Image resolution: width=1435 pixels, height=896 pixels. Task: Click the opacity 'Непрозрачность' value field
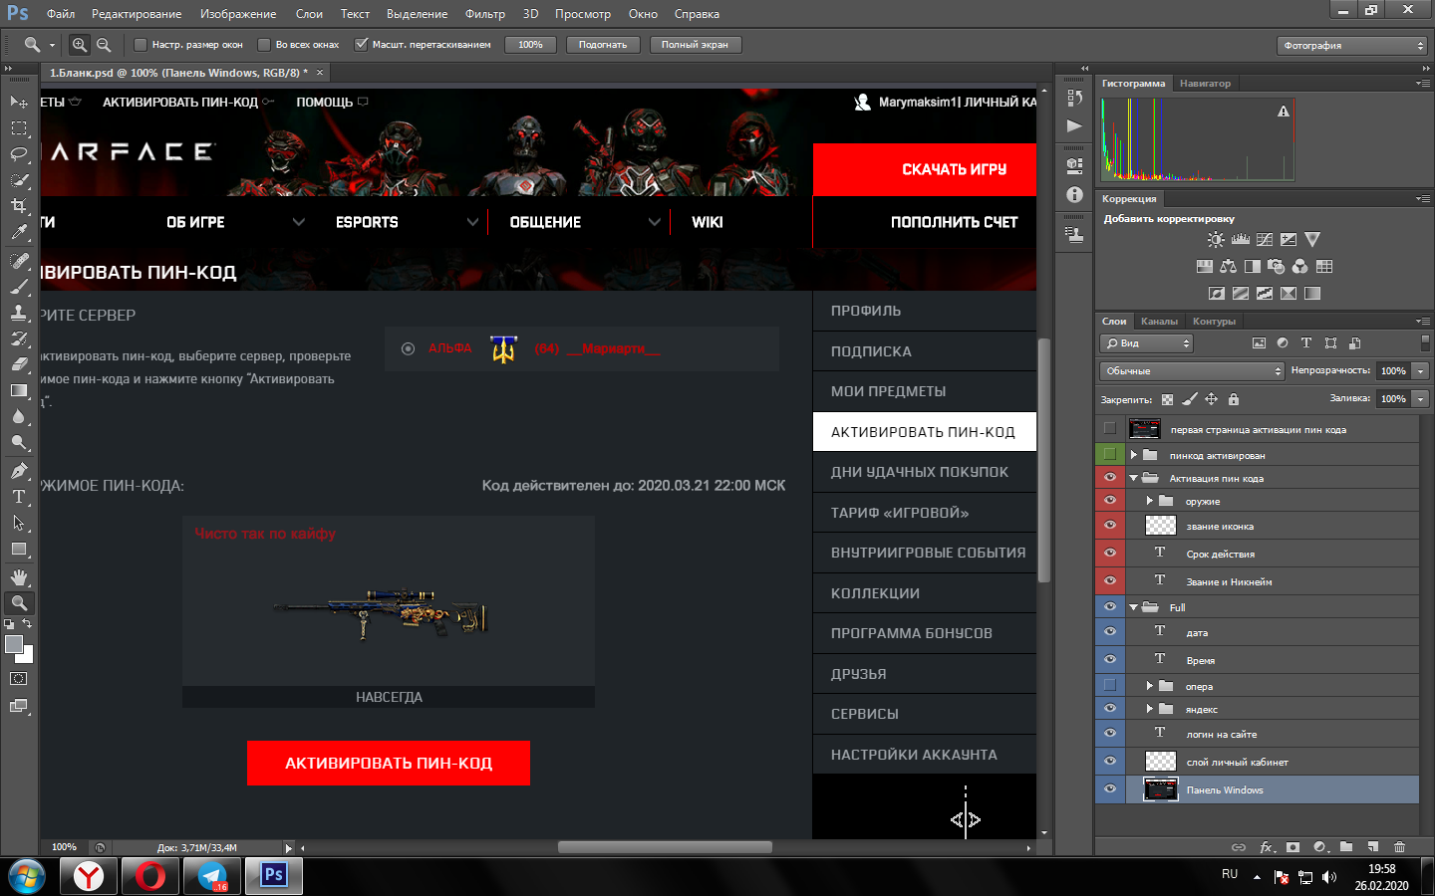(1394, 371)
